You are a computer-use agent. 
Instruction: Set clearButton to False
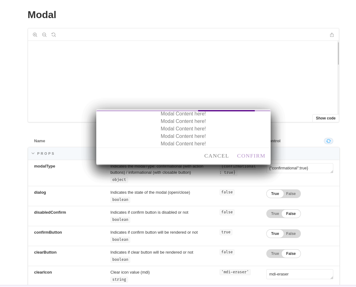pyautogui.click(x=291, y=254)
